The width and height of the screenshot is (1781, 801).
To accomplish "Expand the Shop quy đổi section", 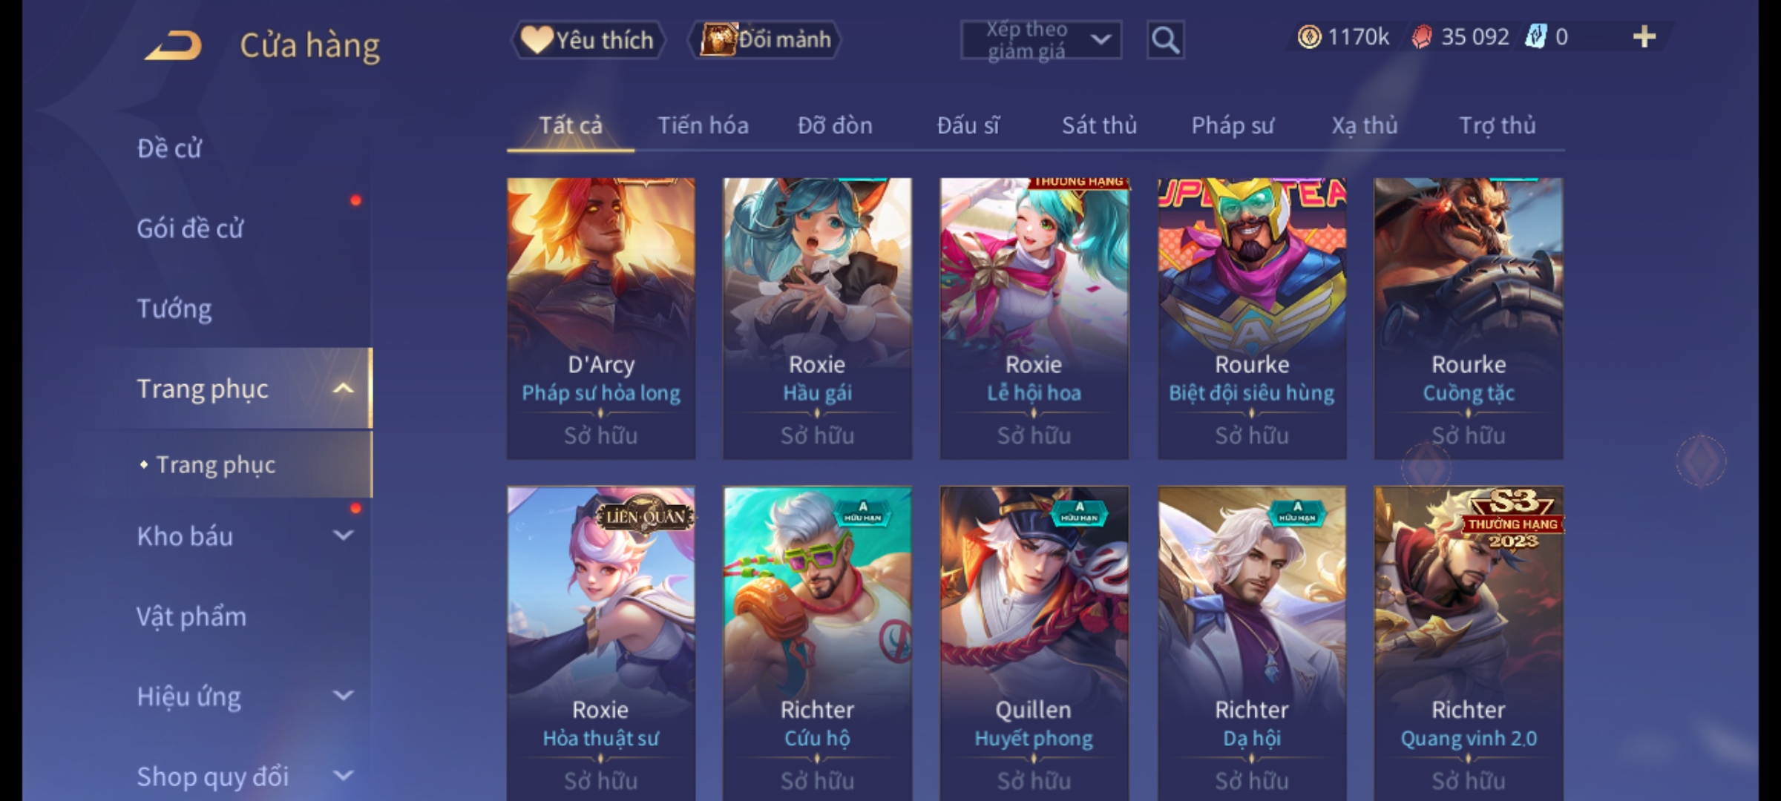I will tap(343, 776).
